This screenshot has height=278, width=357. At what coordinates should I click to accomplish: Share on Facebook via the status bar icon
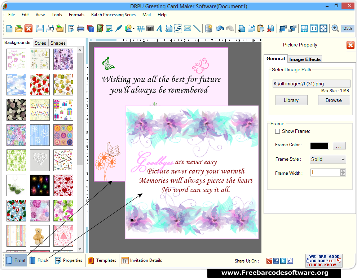coord(276,261)
